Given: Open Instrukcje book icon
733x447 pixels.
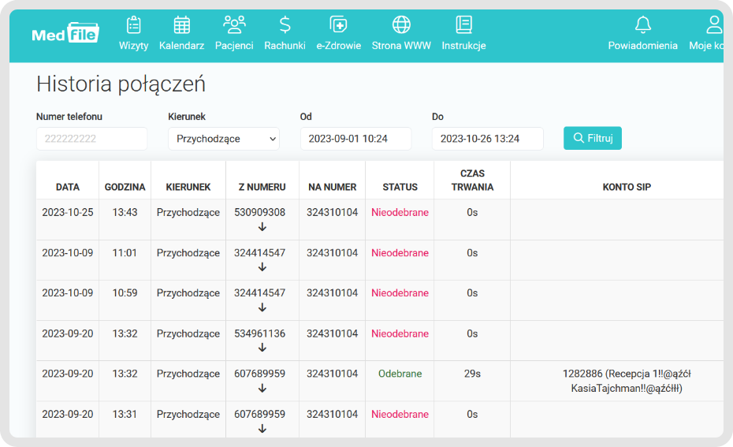Looking at the screenshot, I should (463, 24).
